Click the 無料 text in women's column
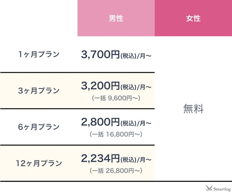 click(x=193, y=109)
